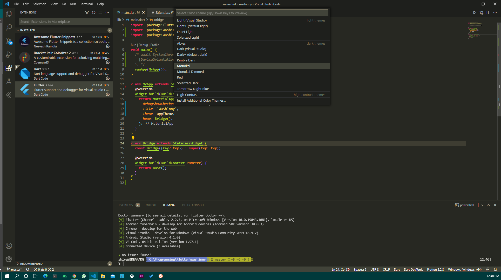Open the Search sidebar icon

coord(9,27)
